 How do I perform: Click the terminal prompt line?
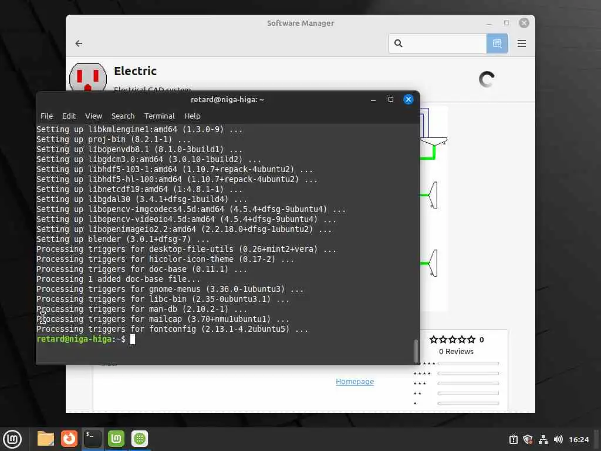tap(86, 339)
